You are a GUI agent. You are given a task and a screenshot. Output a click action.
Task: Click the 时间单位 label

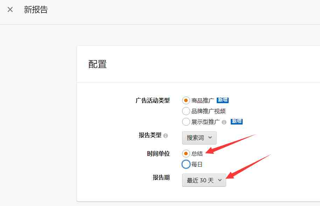tap(158, 154)
